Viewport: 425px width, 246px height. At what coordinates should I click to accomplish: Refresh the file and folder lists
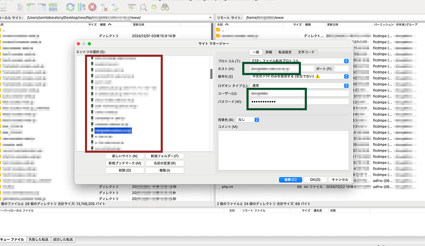click(x=70, y=7)
